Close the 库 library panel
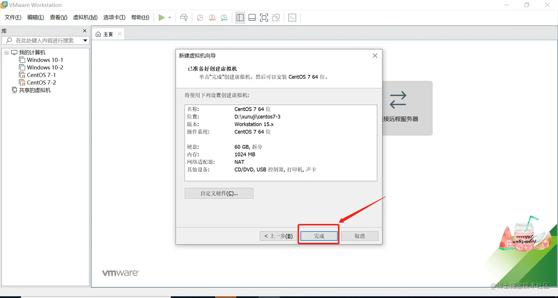The image size is (558, 298). (x=85, y=31)
